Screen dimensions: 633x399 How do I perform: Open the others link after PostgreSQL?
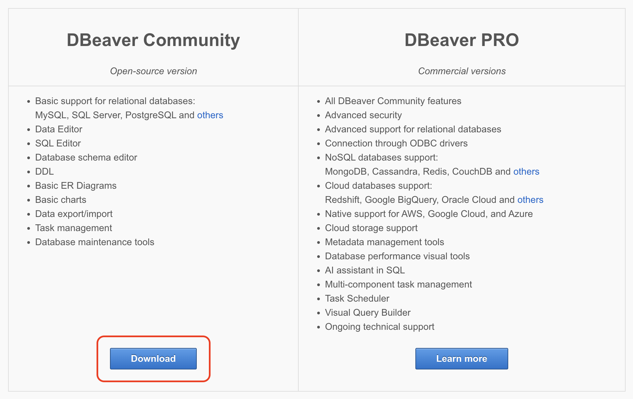pos(210,115)
